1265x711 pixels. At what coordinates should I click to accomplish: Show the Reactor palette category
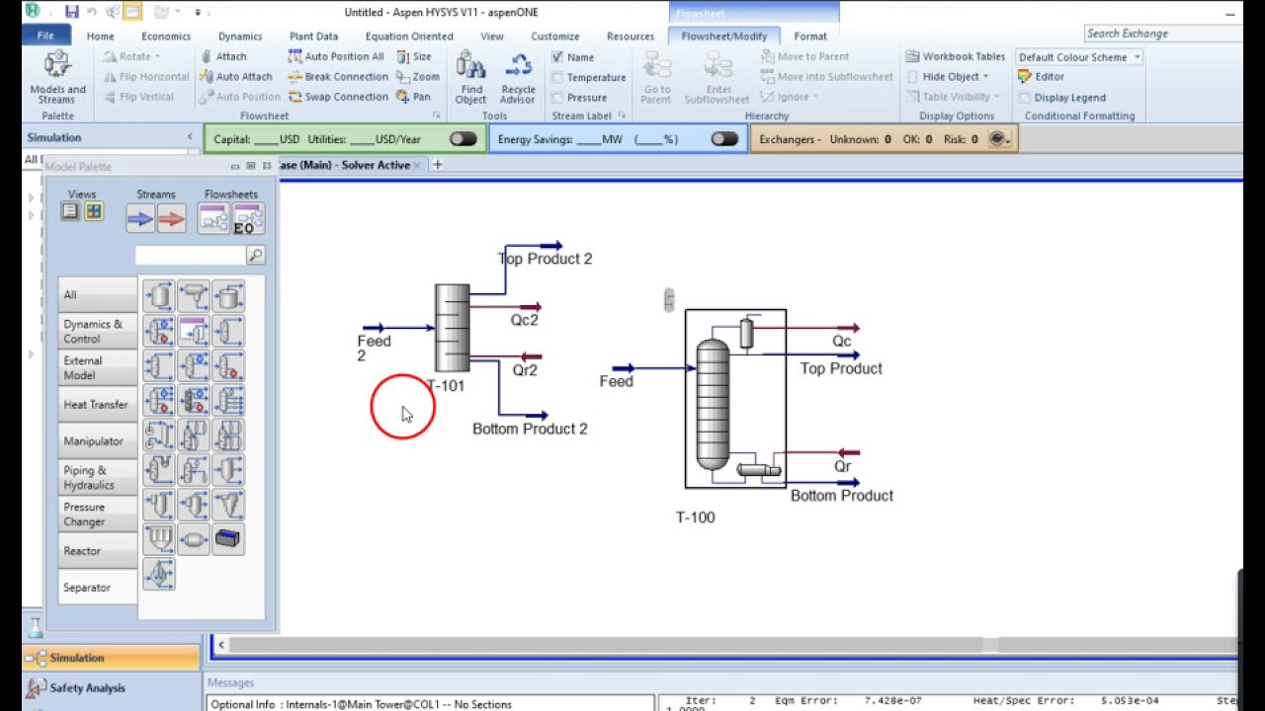point(97,551)
